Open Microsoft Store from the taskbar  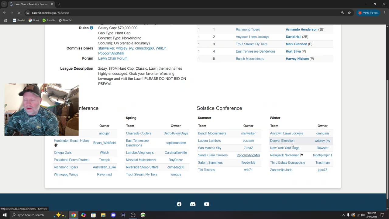93,215
